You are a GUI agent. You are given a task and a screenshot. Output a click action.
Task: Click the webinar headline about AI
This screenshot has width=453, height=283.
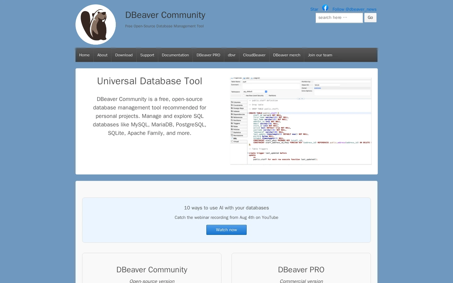click(226, 208)
